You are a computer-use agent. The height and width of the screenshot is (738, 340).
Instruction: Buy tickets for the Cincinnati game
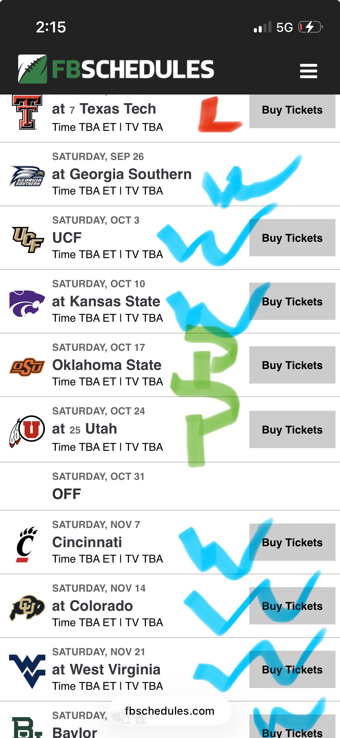292,542
